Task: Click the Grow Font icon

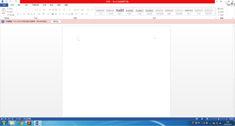Action: (x=37, y=10)
